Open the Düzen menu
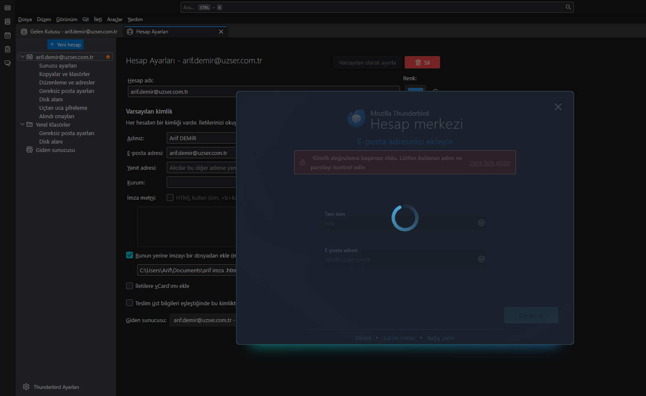 click(44, 19)
